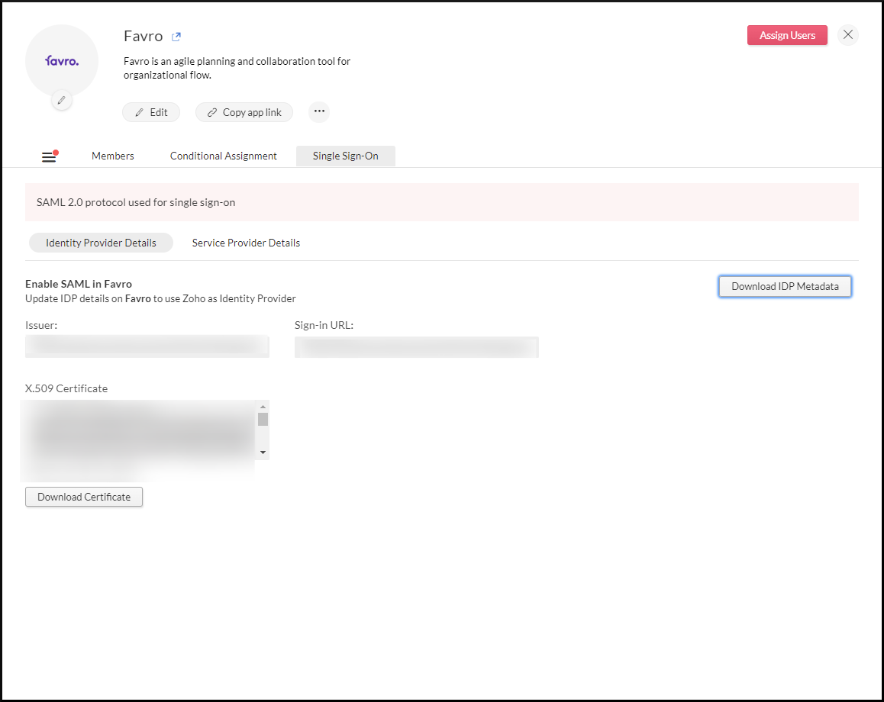Click Download Certificate button
884x702 pixels.
tap(84, 497)
